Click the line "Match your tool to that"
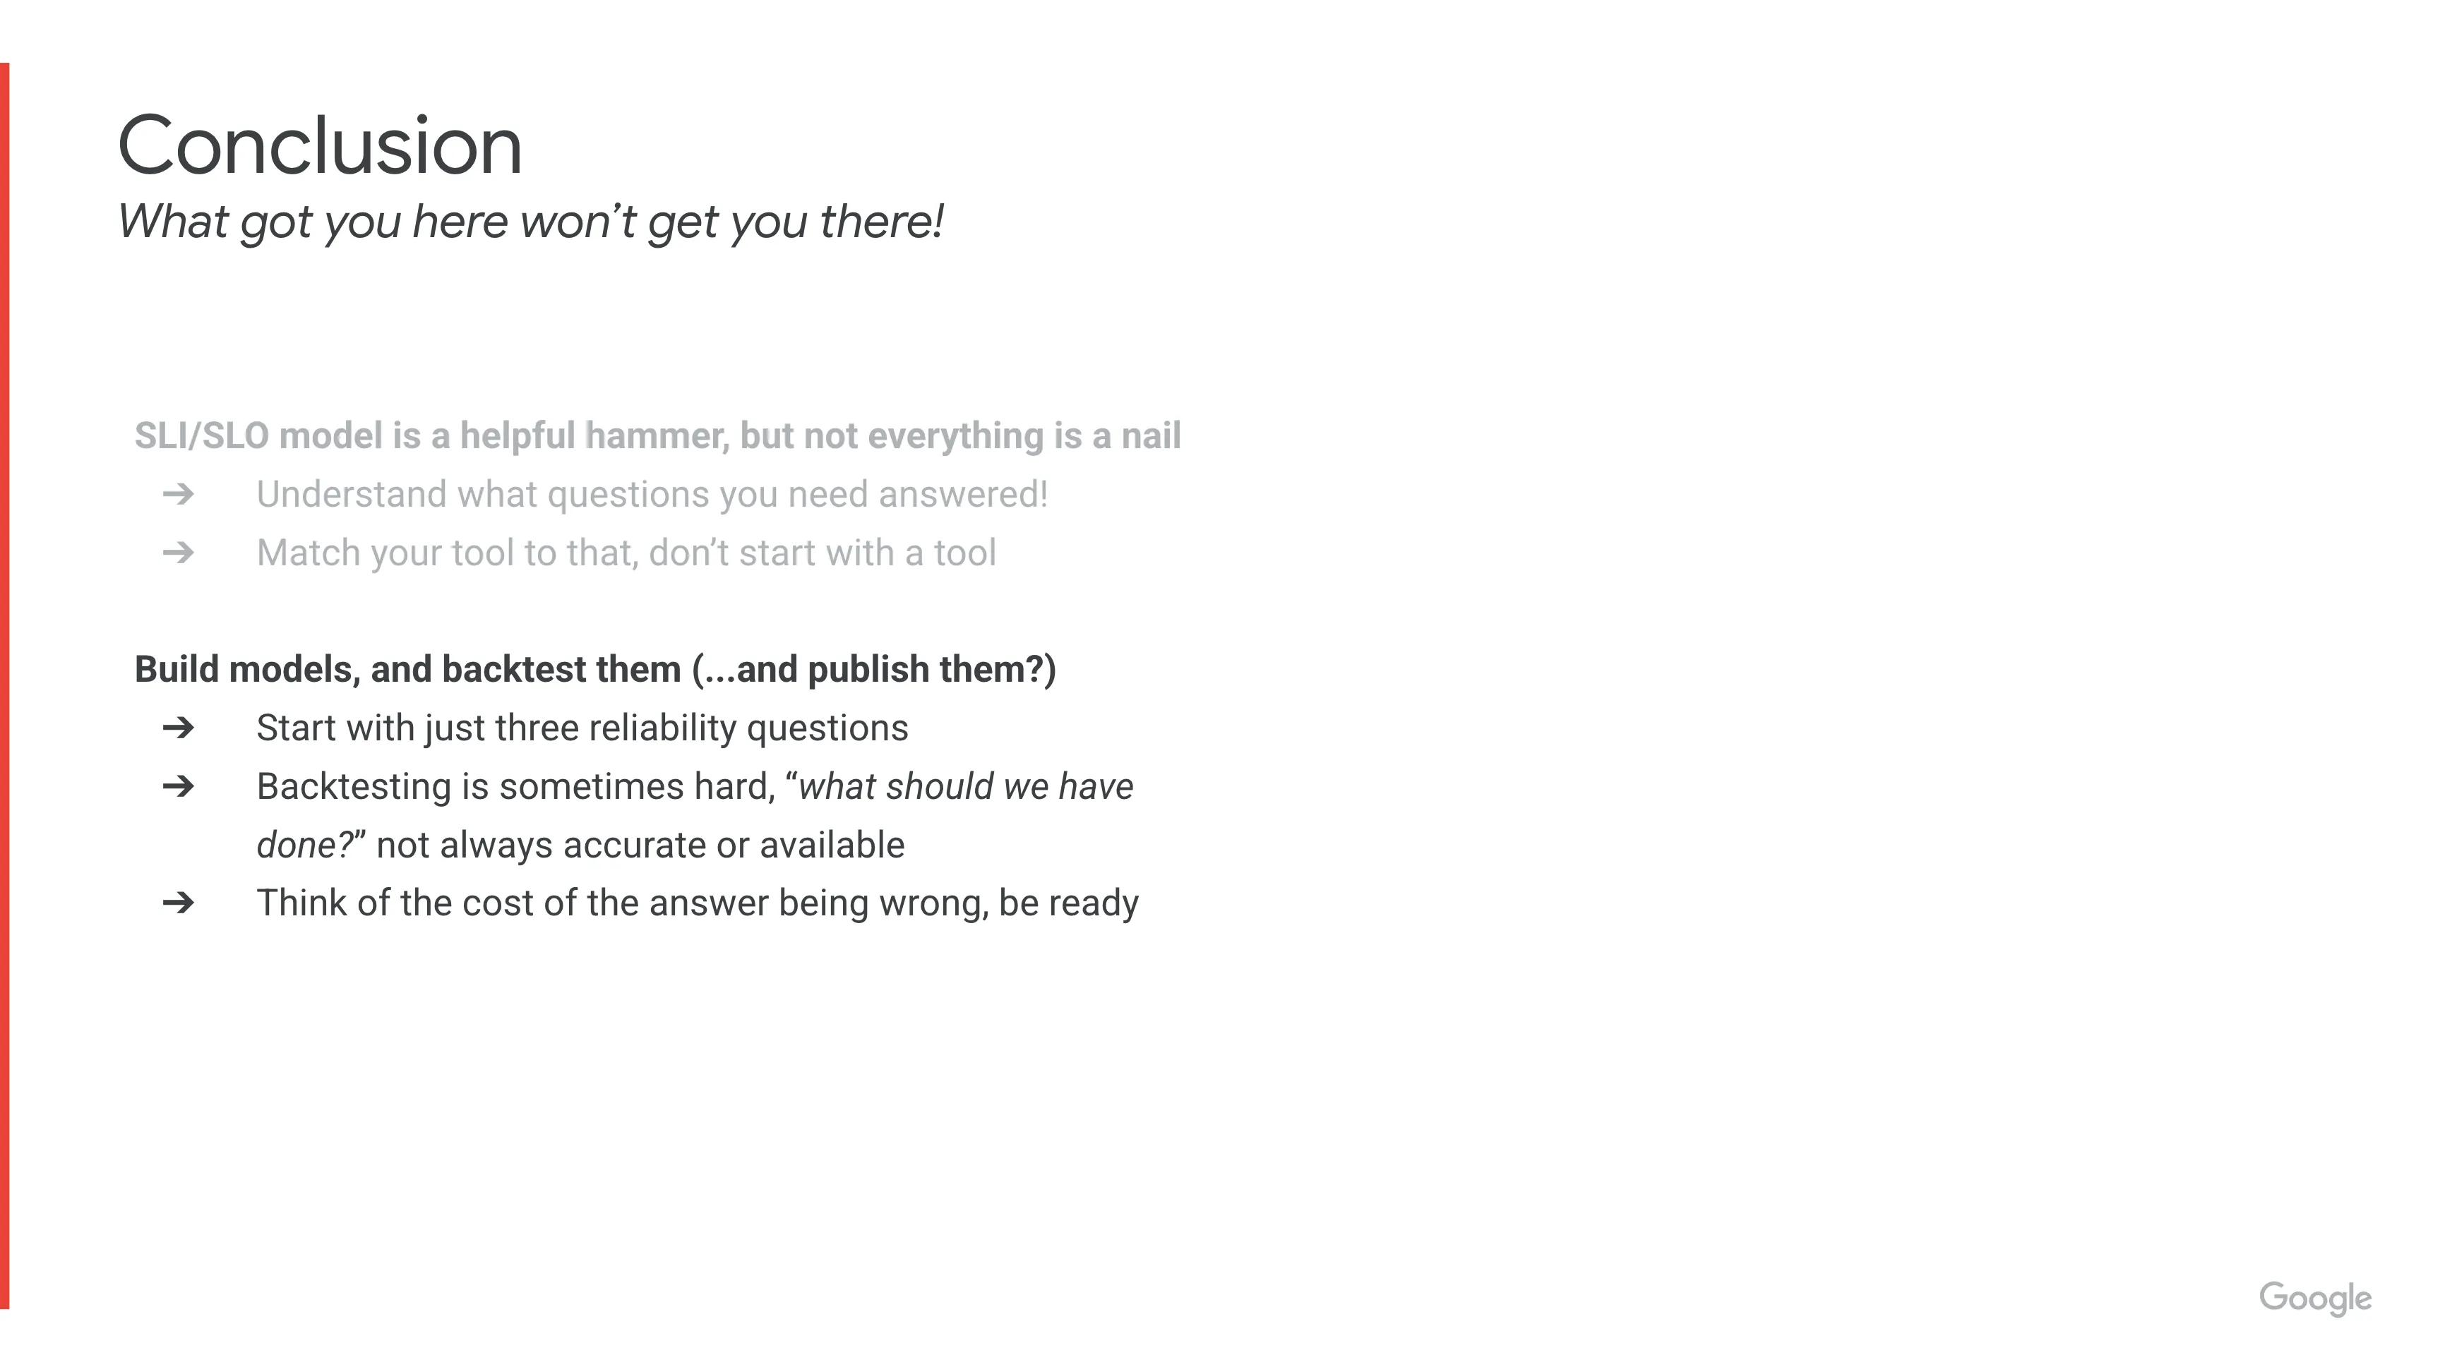The height and width of the screenshot is (1372, 2440). (626, 553)
